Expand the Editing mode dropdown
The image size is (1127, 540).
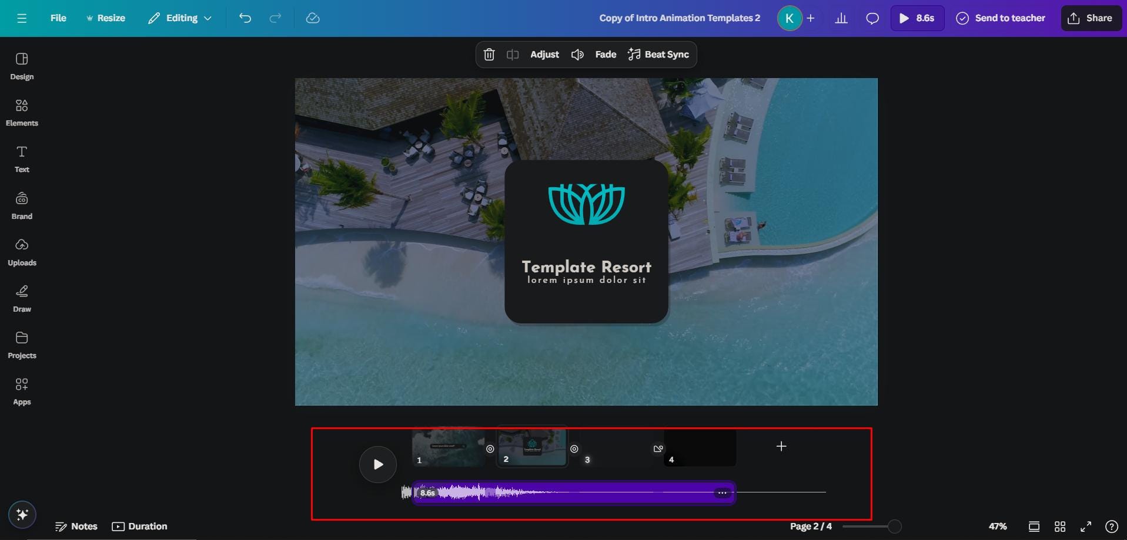click(x=180, y=18)
